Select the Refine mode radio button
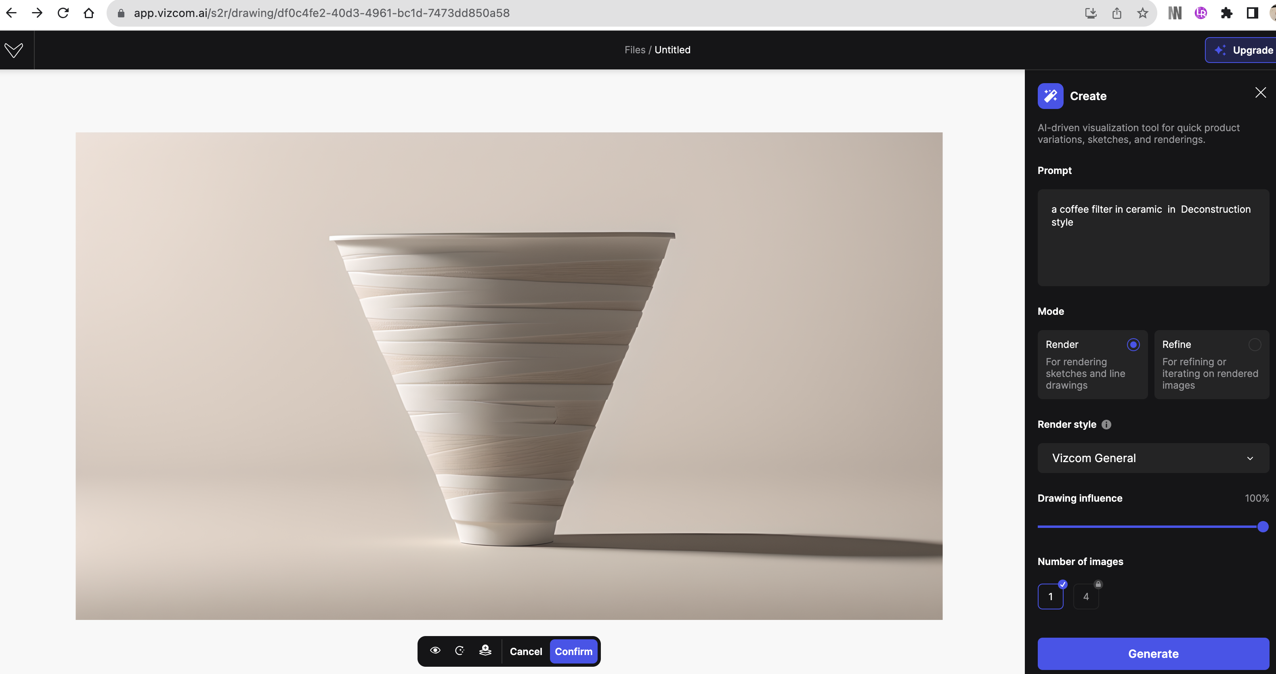1276x674 pixels. click(x=1254, y=345)
